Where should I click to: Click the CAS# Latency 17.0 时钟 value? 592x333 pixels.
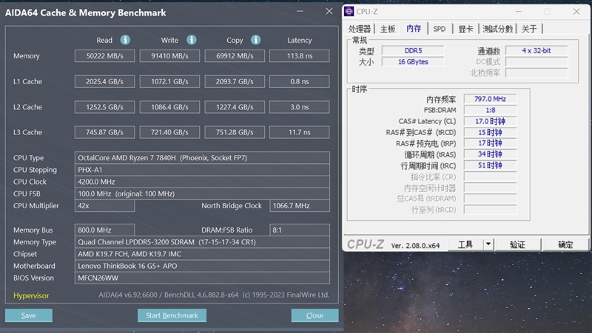(x=490, y=121)
